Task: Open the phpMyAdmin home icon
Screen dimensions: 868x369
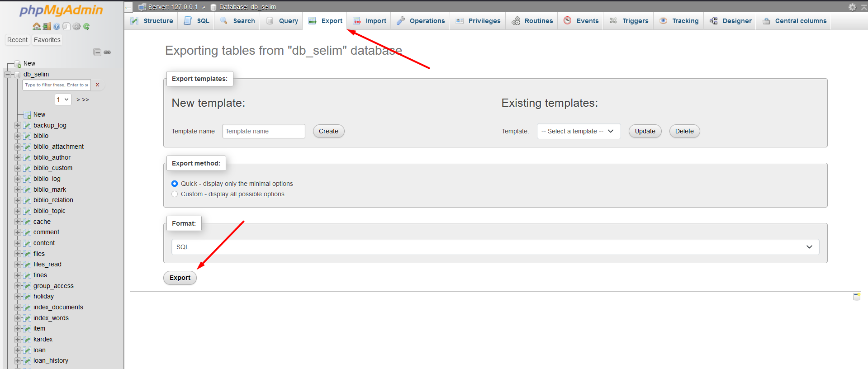Action: point(37,26)
